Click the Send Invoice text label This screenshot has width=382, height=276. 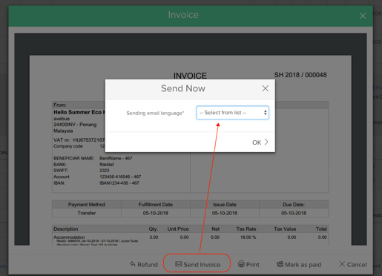coord(202,265)
